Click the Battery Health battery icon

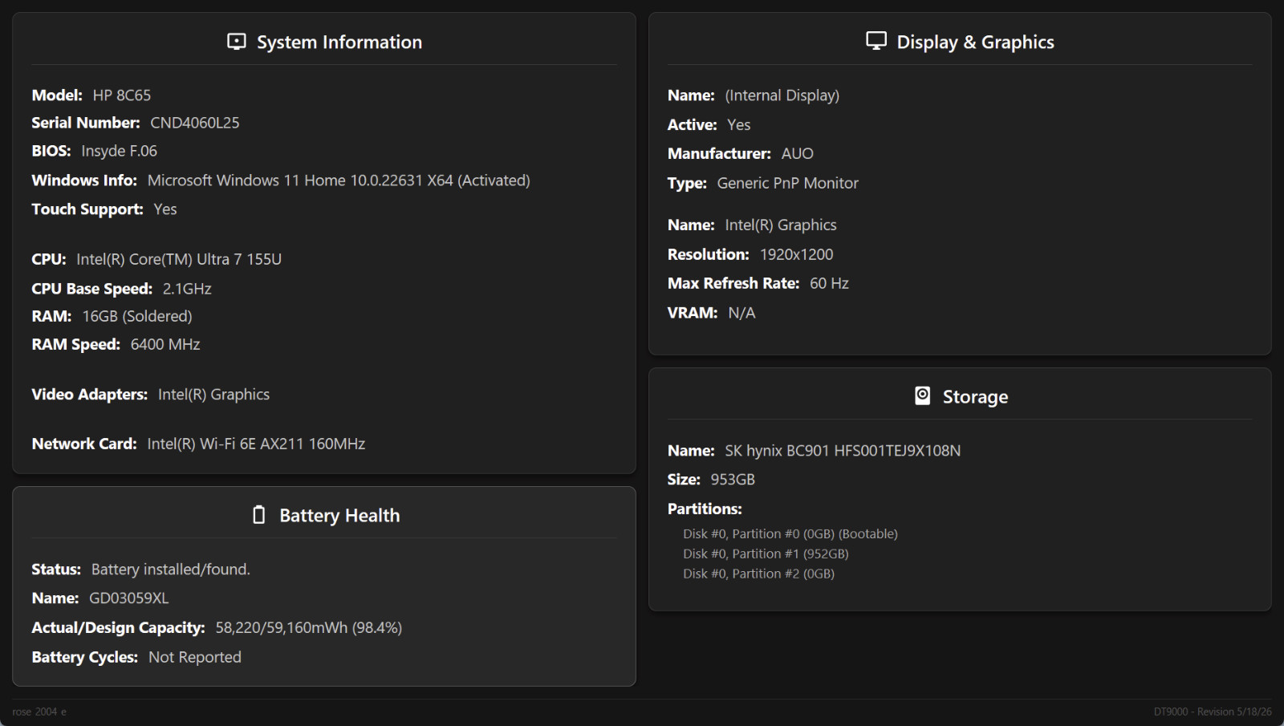tap(258, 515)
